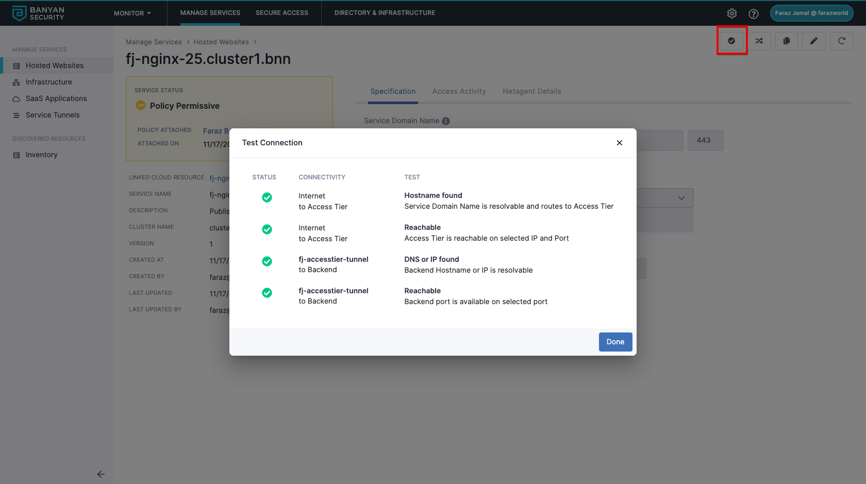Image resolution: width=866 pixels, height=484 pixels.
Task: Open Secure Access in top navigation
Action: tap(282, 13)
